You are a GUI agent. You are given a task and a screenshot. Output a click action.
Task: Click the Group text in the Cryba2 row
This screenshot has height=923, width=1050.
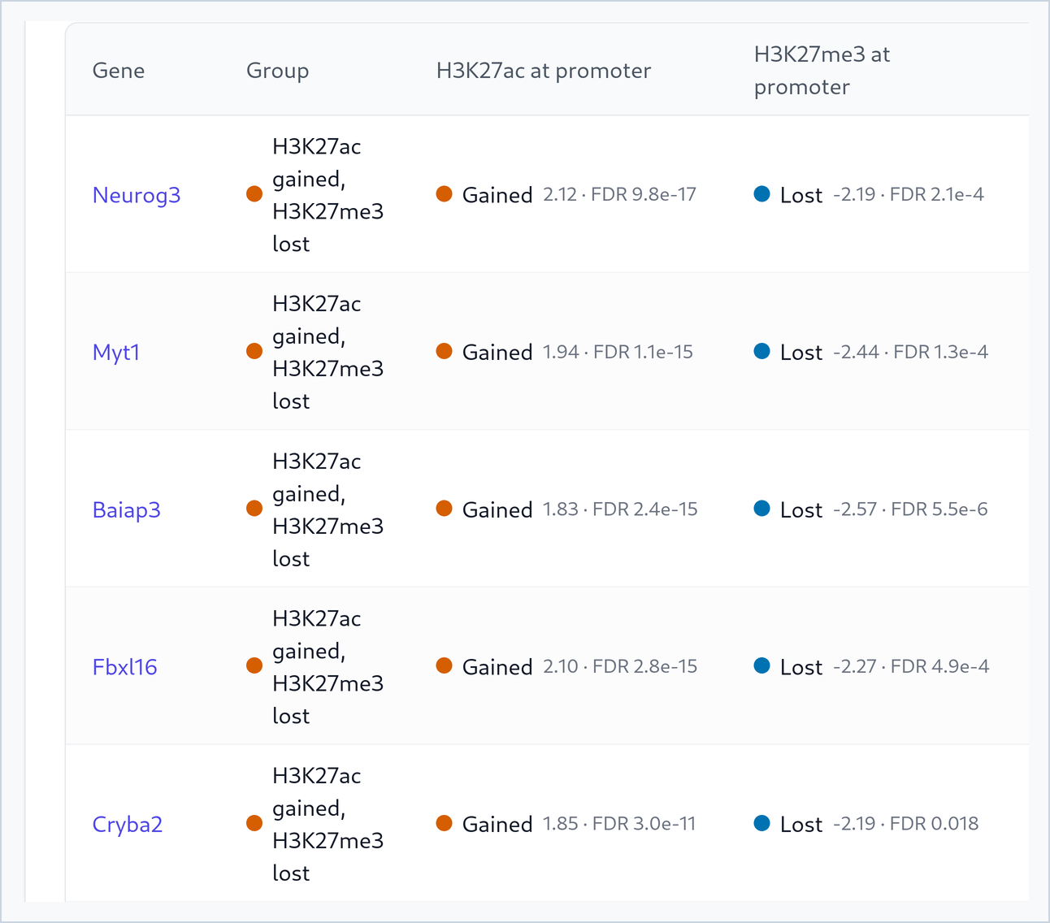(328, 825)
